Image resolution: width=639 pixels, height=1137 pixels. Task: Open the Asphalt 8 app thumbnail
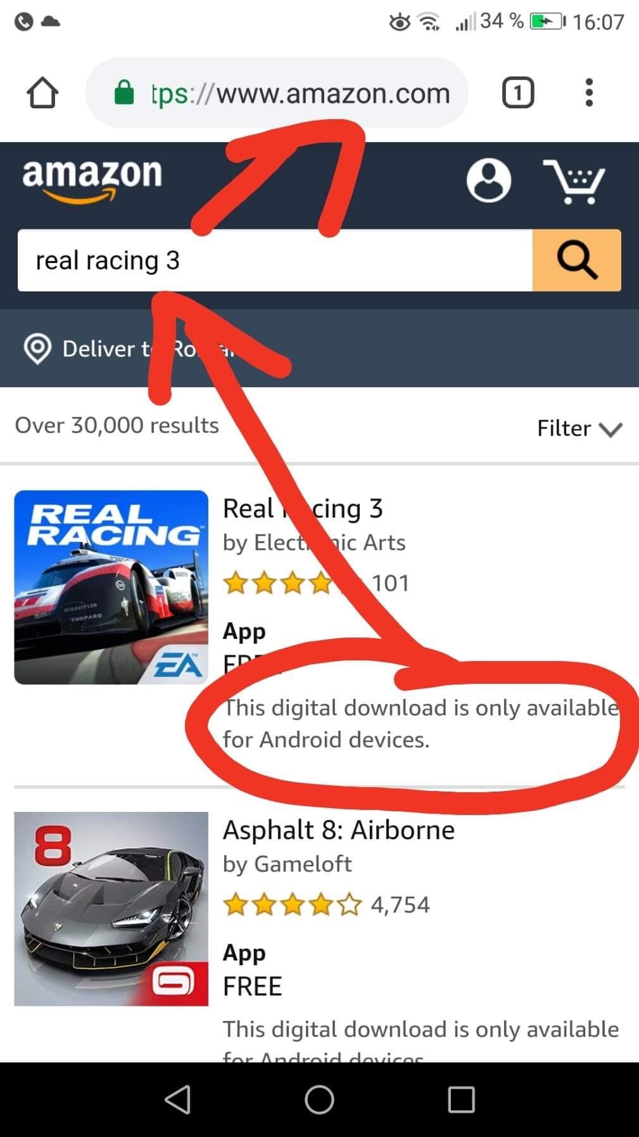click(x=111, y=909)
